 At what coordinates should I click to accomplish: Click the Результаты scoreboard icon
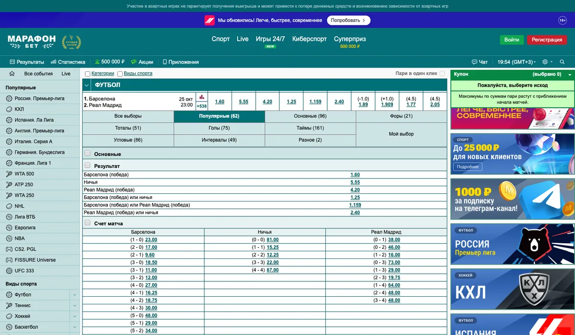13,62
